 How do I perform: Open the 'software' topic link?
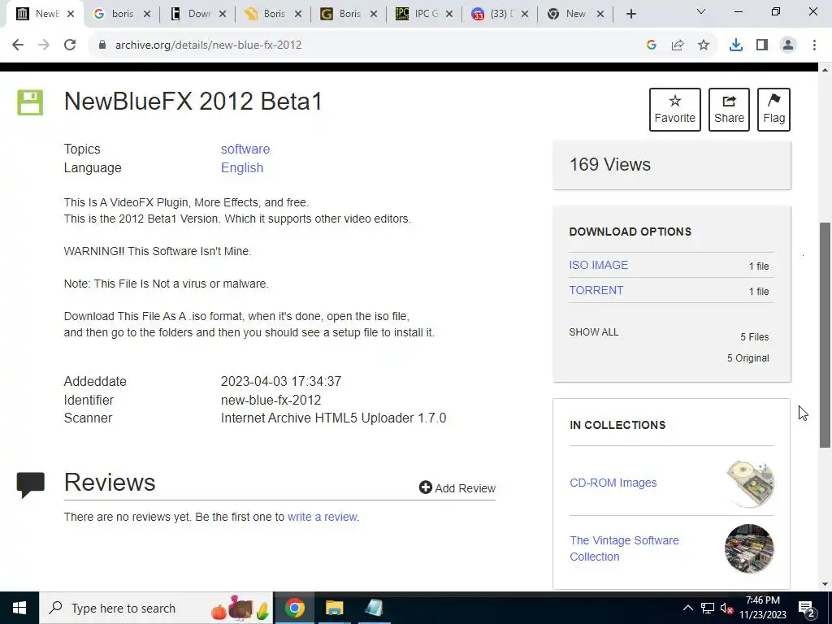click(245, 149)
